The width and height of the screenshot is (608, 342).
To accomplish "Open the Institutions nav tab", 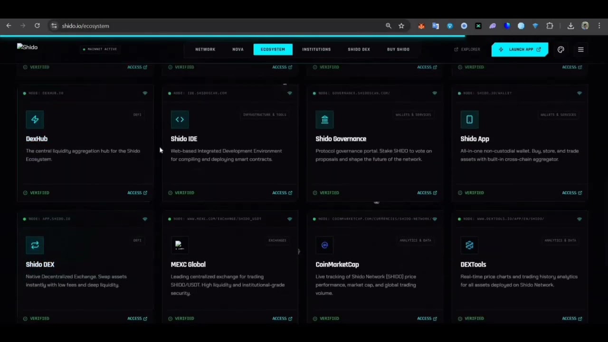I will pos(316,49).
